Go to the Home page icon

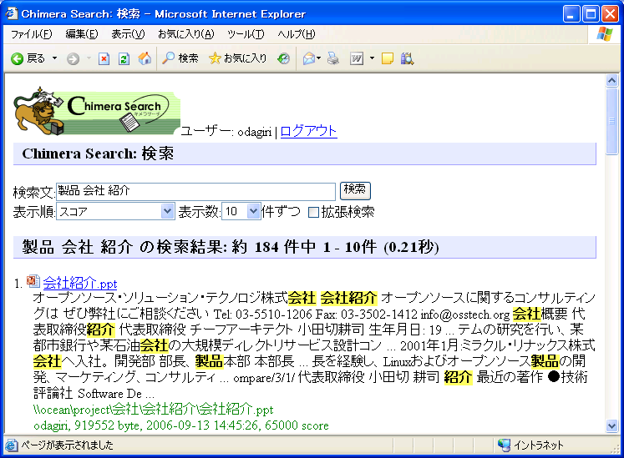[145, 58]
